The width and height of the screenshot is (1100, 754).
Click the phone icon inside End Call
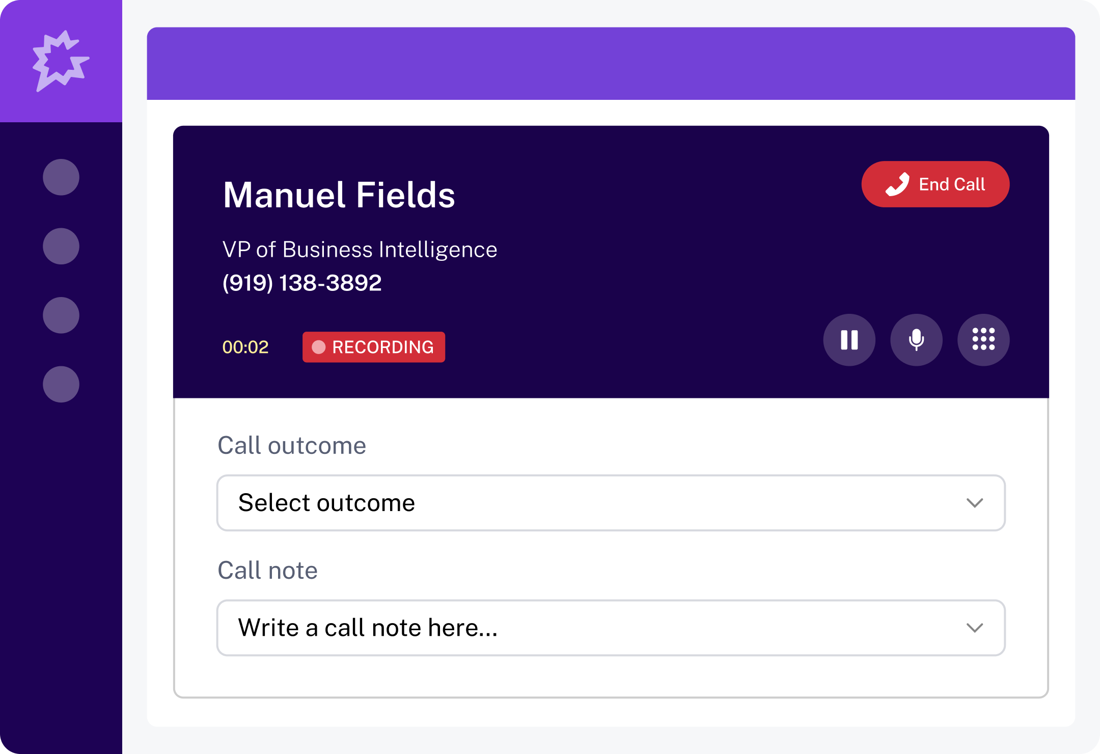897,184
